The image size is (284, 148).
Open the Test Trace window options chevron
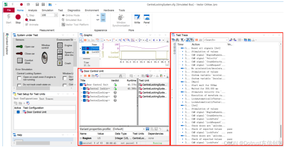[264, 35]
